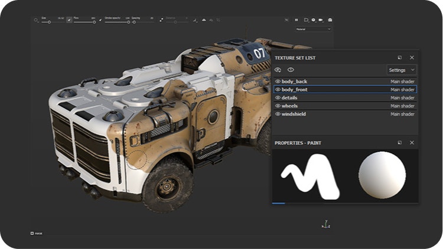Select the body_front texture set

pyautogui.click(x=295, y=90)
